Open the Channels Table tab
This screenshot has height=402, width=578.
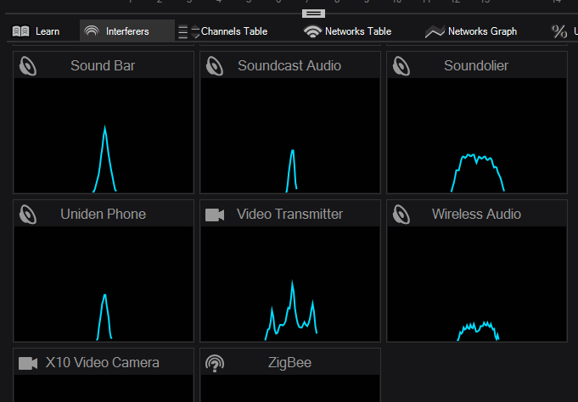click(223, 31)
